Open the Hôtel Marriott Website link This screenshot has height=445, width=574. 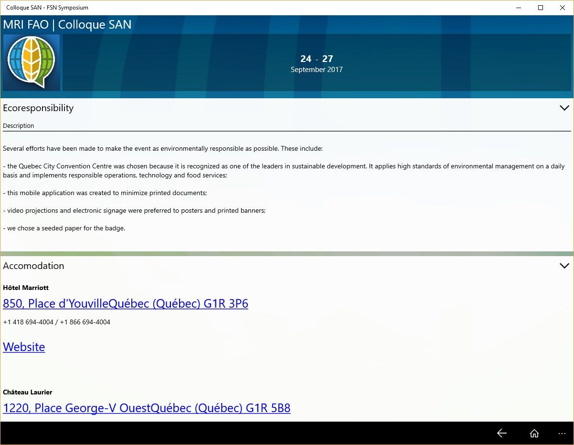tap(24, 347)
